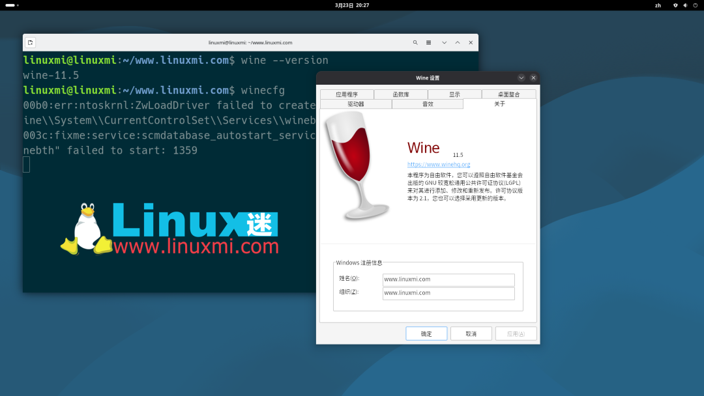Click the power icon in the top bar
Image resolution: width=704 pixels, height=396 pixels.
coord(694,5)
